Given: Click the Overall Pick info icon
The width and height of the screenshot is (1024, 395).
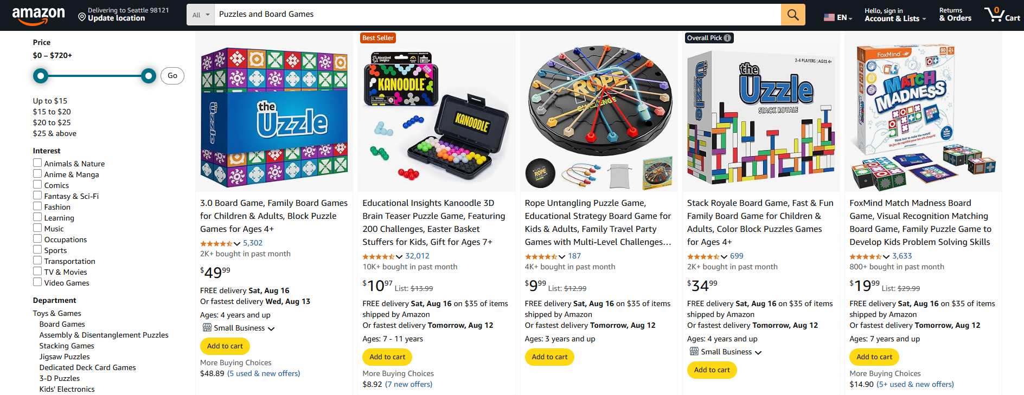Looking at the screenshot, I should point(727,38).
